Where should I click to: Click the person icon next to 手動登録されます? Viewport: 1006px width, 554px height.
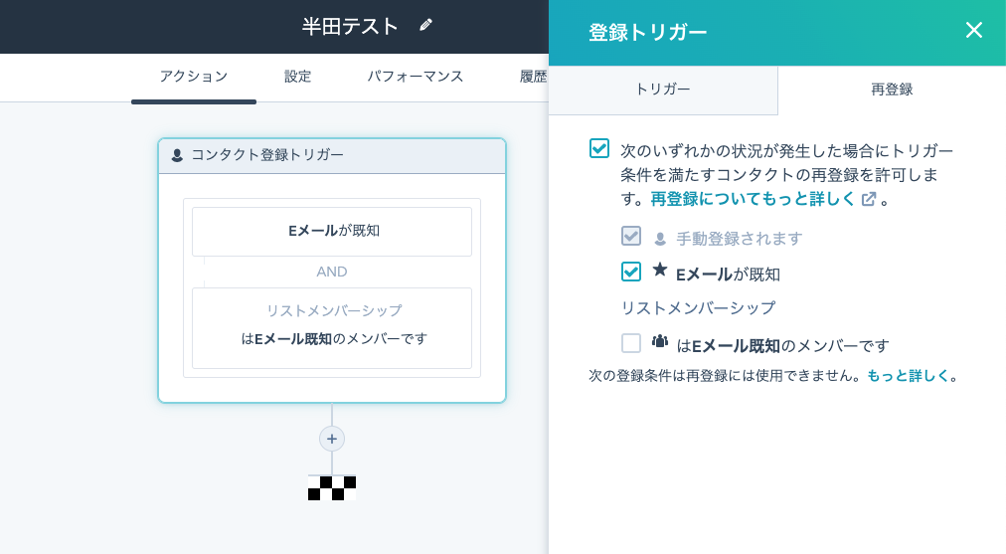click(x=660, y=239)
